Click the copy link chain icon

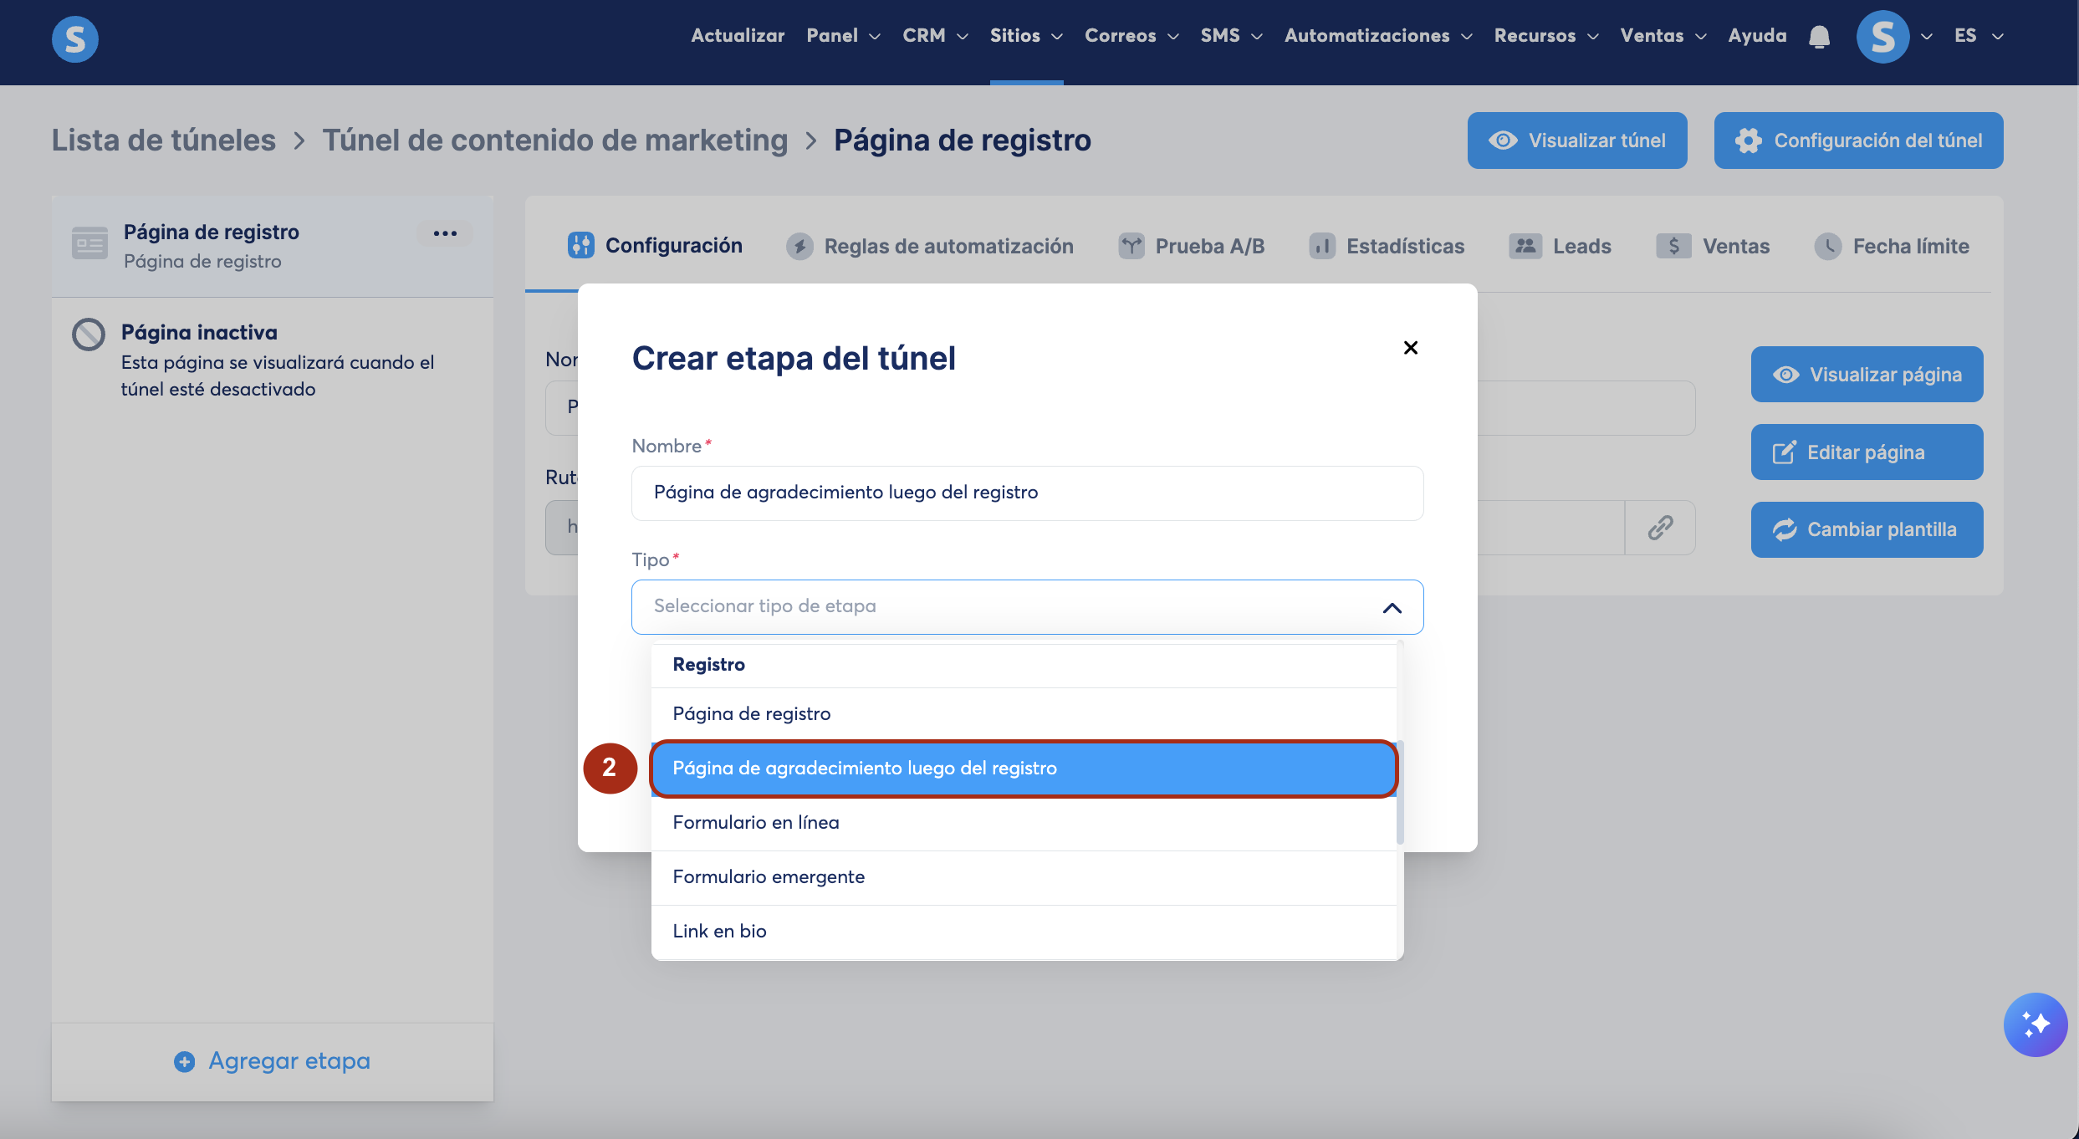pyautogui.click(x=1660, y=528)
